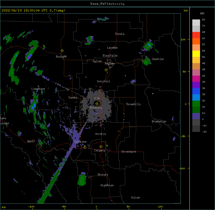
Task: Click the yellow diamond marker above Calgary
Action: point(101,147)
